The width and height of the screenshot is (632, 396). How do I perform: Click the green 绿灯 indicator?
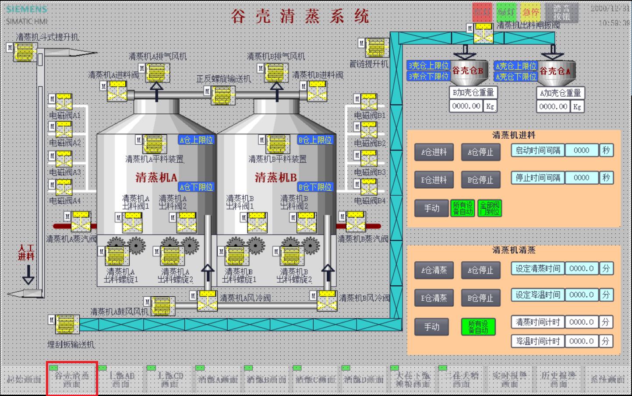pos(506,13)
